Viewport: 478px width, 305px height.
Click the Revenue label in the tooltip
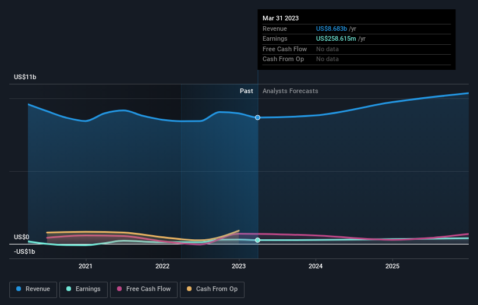[275, 29]
